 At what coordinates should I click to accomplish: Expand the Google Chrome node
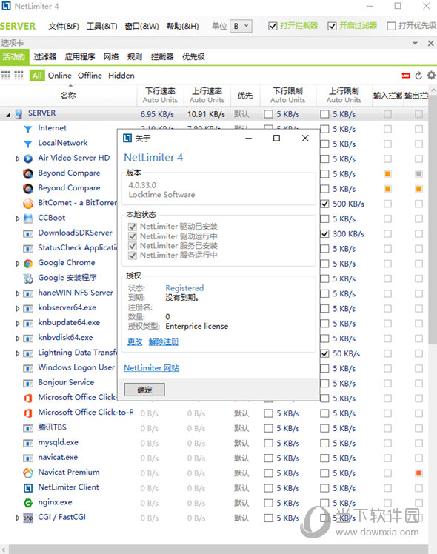click(17, 264)
